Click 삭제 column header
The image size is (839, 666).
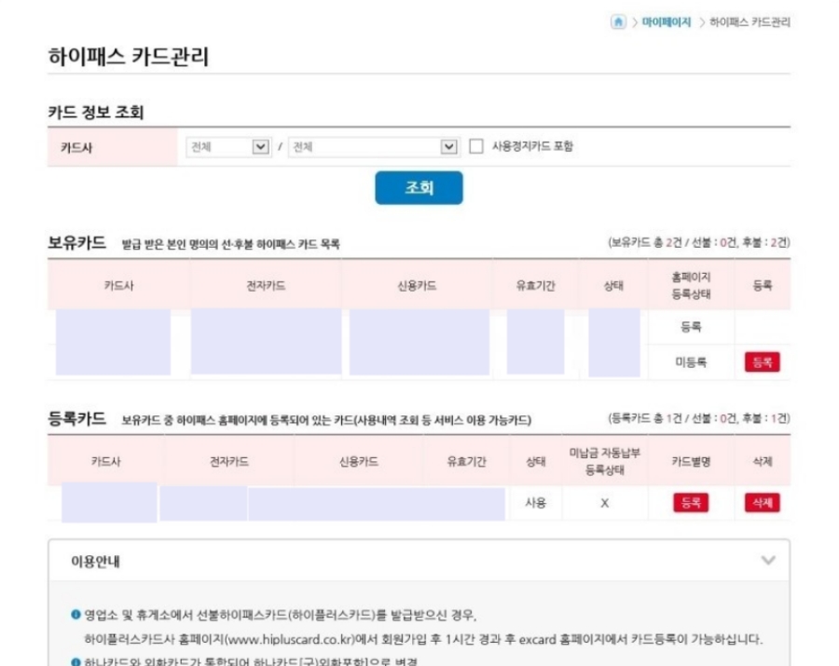tap(762, 461)
